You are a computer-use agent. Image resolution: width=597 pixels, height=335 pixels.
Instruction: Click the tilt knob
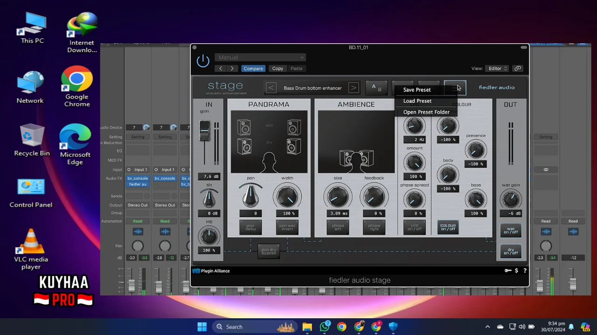209,199
